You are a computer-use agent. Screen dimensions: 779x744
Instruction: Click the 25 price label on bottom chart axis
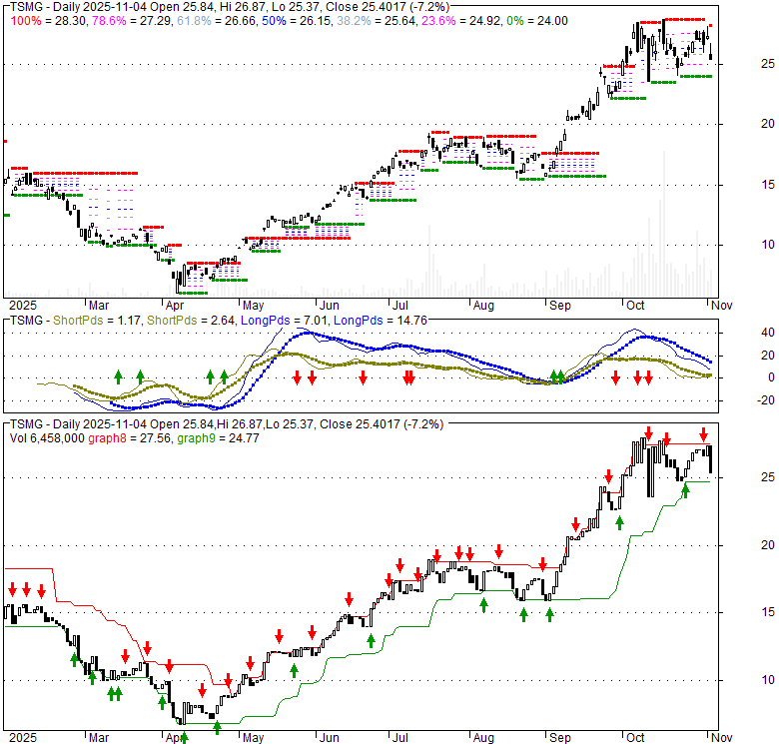768,477
